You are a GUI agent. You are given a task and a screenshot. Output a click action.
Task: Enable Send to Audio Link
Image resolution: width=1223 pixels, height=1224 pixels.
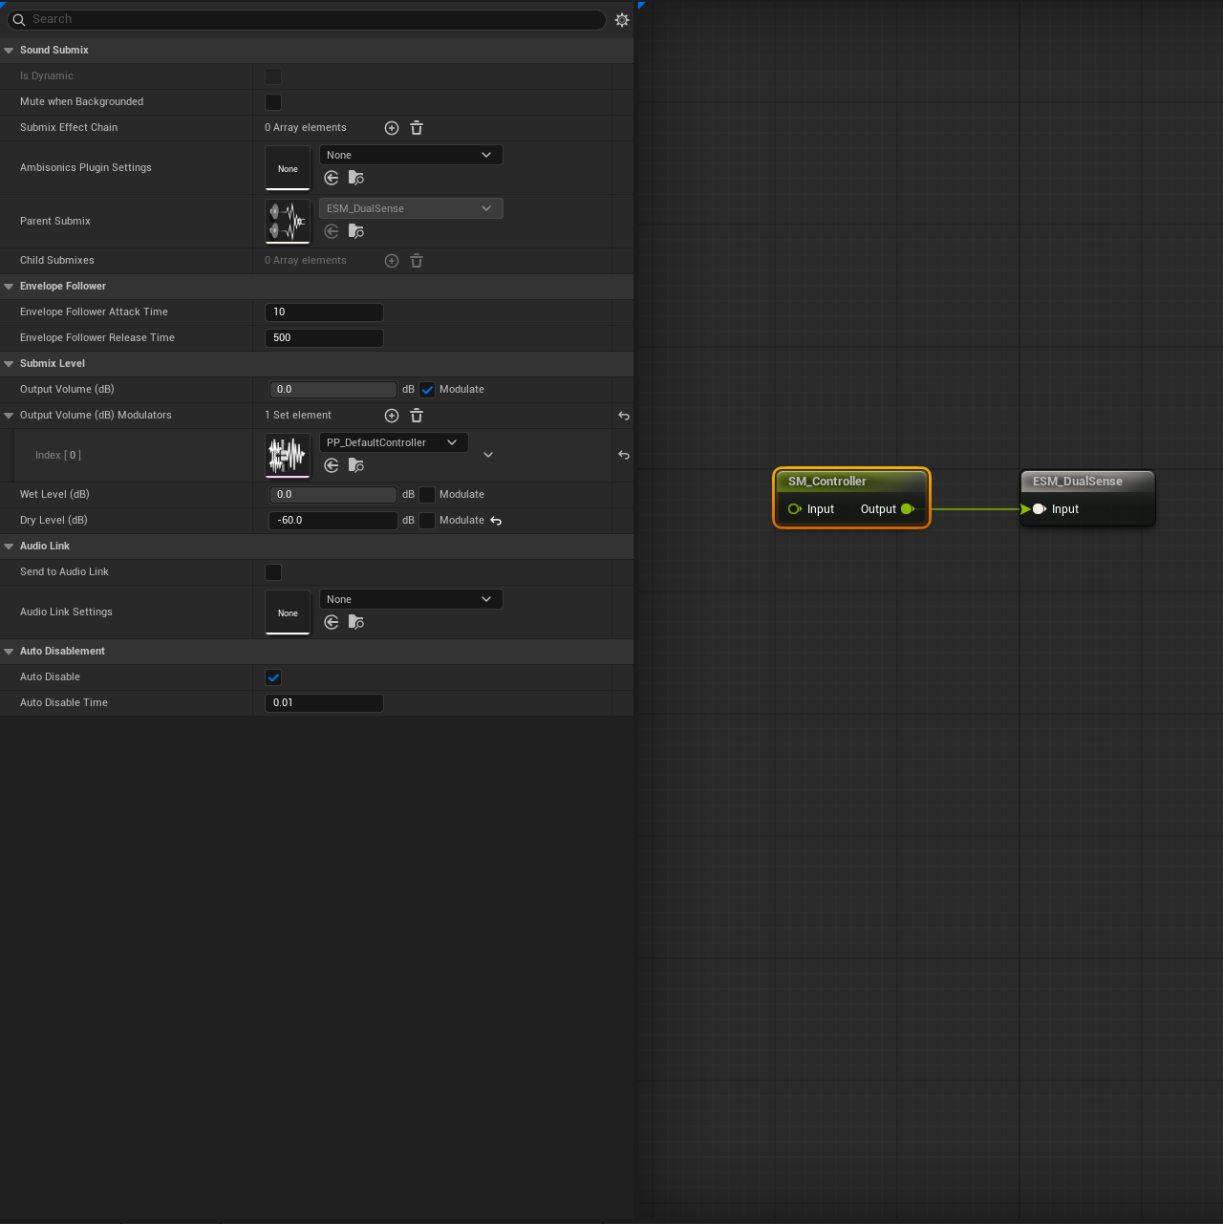pyautogui.click(x=273, y=572)
